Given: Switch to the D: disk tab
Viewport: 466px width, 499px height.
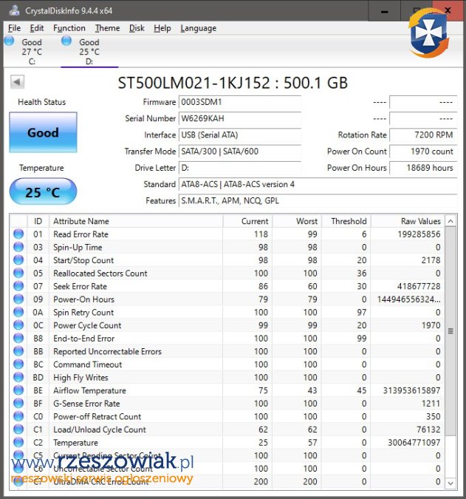Looking at the screenshot, I should [89, 52].
